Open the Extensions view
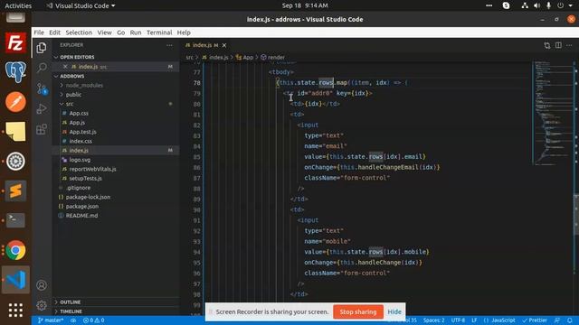This screenshot has width=579, height=325. (42, 129)
